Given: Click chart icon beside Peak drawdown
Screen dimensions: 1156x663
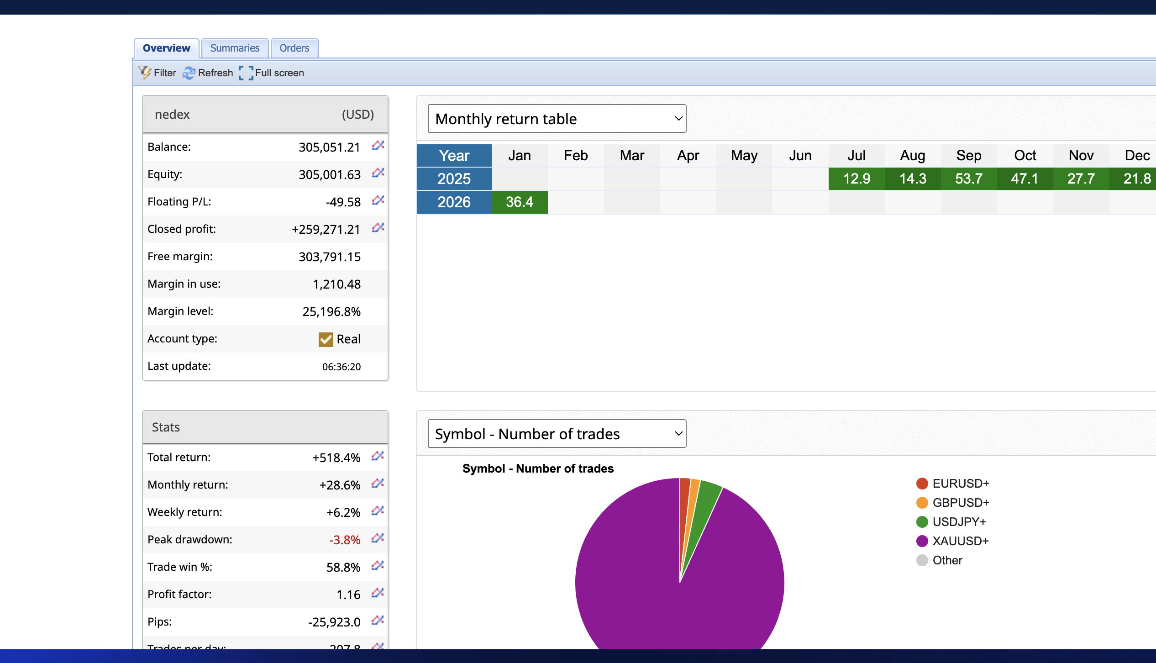Looking at the screenshot, I should pyautogui.click(x=378, y=538).
